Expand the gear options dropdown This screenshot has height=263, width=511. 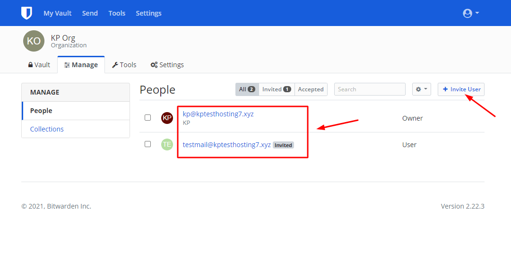point(422,89)
